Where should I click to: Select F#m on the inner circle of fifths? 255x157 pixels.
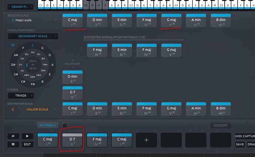pyautogui.click(x=45, y=65)
